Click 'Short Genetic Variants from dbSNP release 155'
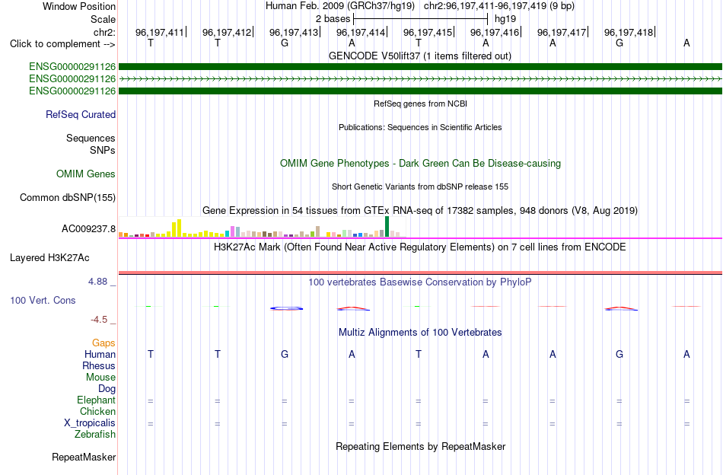The width and height of the screenshot is (723, 475). tap(420, 186)
